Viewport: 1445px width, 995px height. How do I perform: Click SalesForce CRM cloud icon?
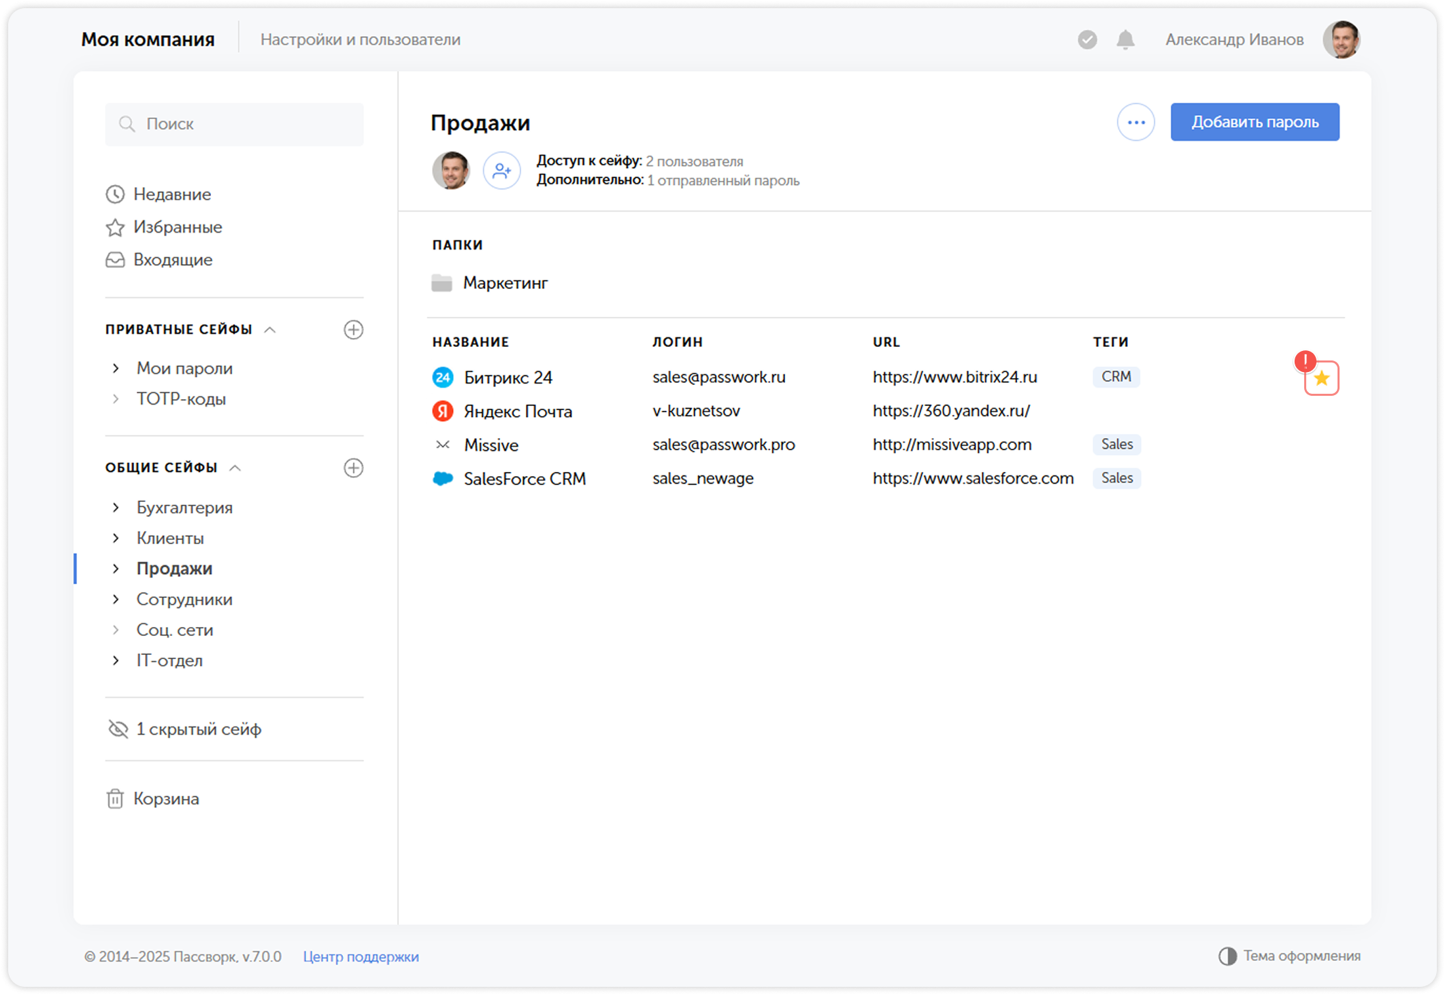(x=443, y=479)
